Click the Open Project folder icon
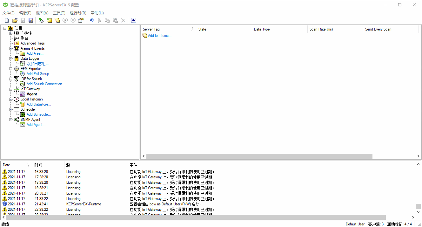This screenshot has width=422, height=227. [x=15, y=20]
